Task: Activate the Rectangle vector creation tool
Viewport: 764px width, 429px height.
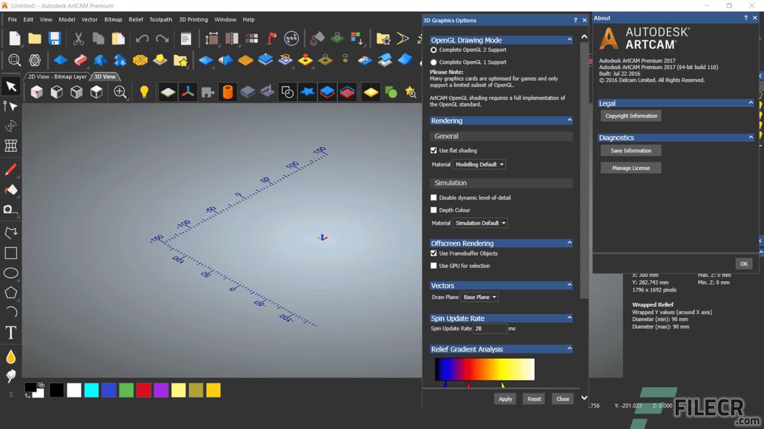Action: (10, 253)
